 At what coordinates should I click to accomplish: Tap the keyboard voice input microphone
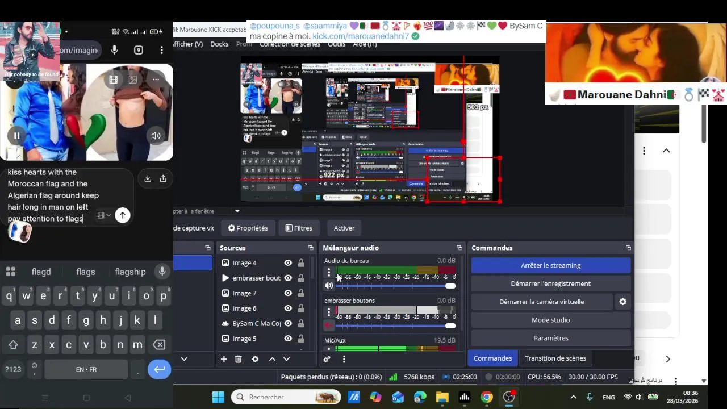point(162,272)
